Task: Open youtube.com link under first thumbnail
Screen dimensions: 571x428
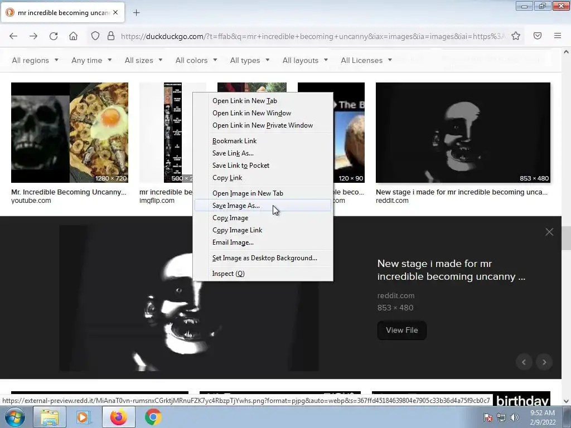Action: click(31, 201)
